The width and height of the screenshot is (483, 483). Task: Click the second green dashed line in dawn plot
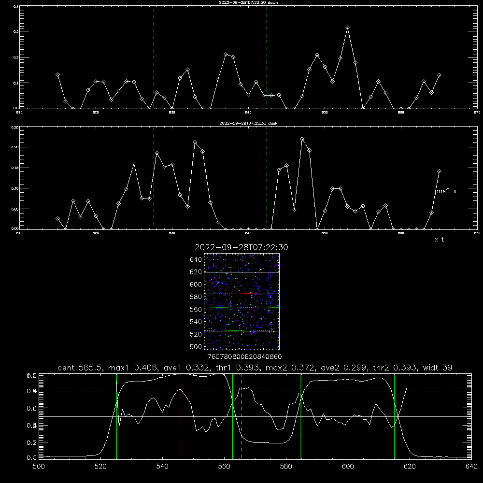[267, 57]
